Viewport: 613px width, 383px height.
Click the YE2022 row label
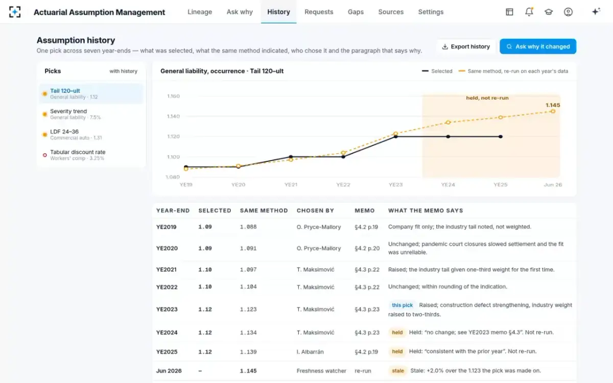pyautogui.click(x=167, y=287)
